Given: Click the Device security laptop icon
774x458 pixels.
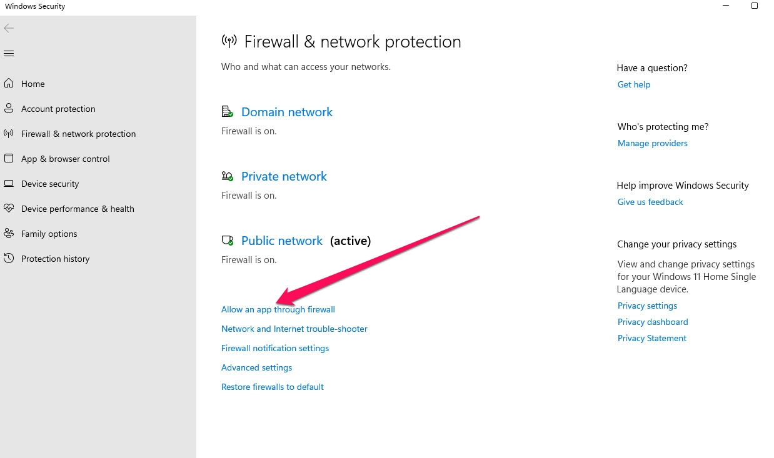Looking at the screenshot, I should 9,183.
